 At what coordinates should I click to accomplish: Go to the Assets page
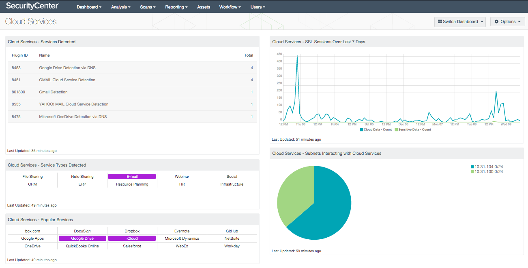click(204, 7)
